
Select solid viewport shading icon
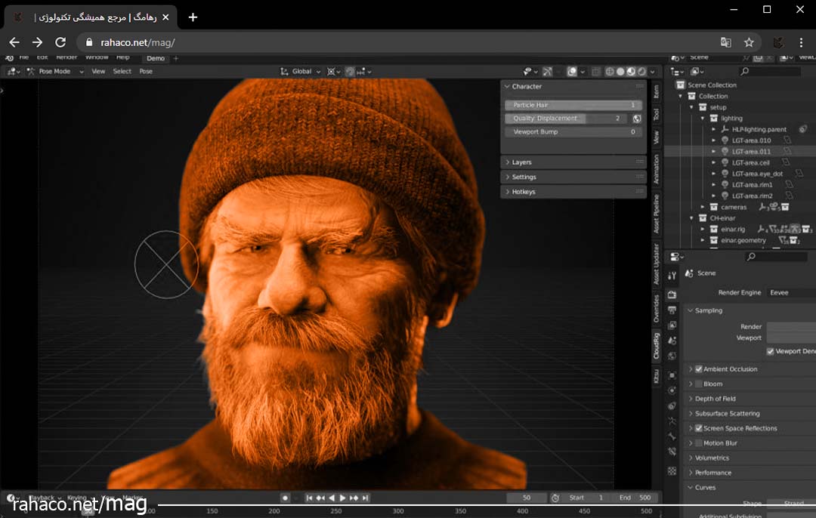click(x=620, y=72)
